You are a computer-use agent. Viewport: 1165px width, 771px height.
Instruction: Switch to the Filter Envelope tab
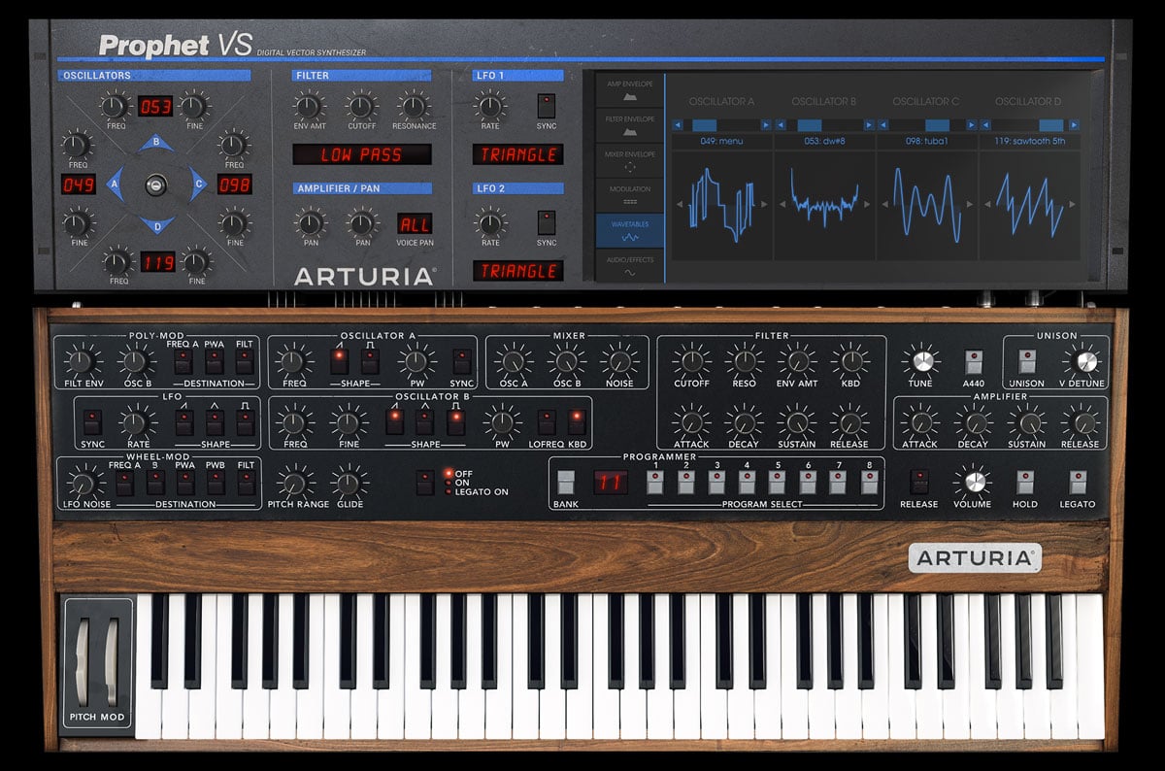click(x=630, y=126)
